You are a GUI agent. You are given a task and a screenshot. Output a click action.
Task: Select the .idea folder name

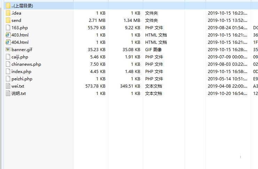(x=16, y=13)
